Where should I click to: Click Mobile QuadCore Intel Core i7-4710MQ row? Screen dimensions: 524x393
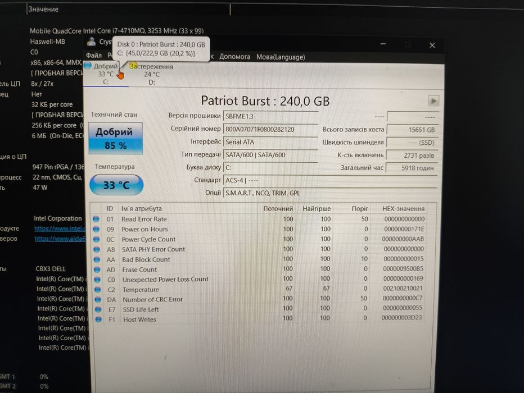pyautogui.click(x=116, y=31)
